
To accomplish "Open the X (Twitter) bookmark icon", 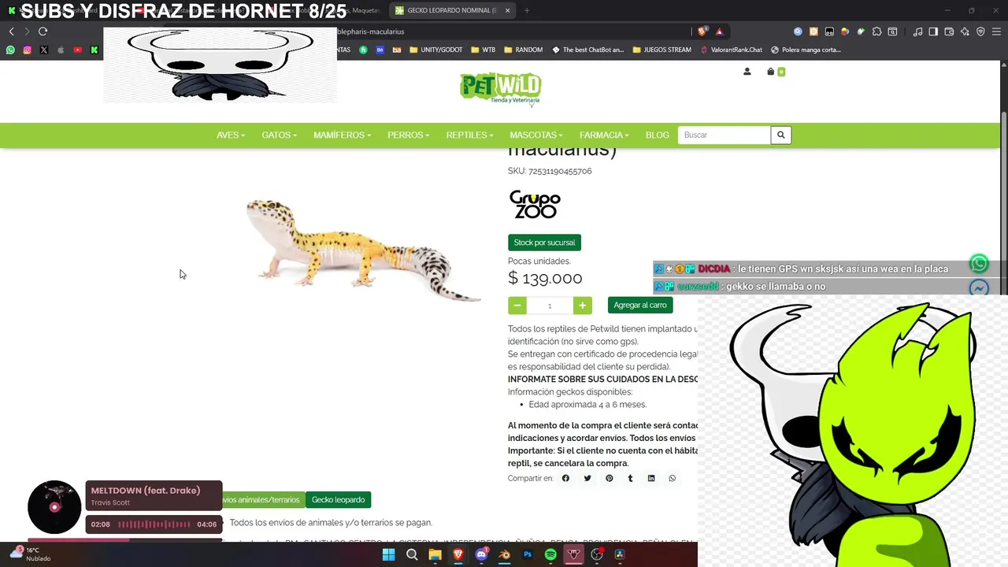I will [x=43, y=50].
